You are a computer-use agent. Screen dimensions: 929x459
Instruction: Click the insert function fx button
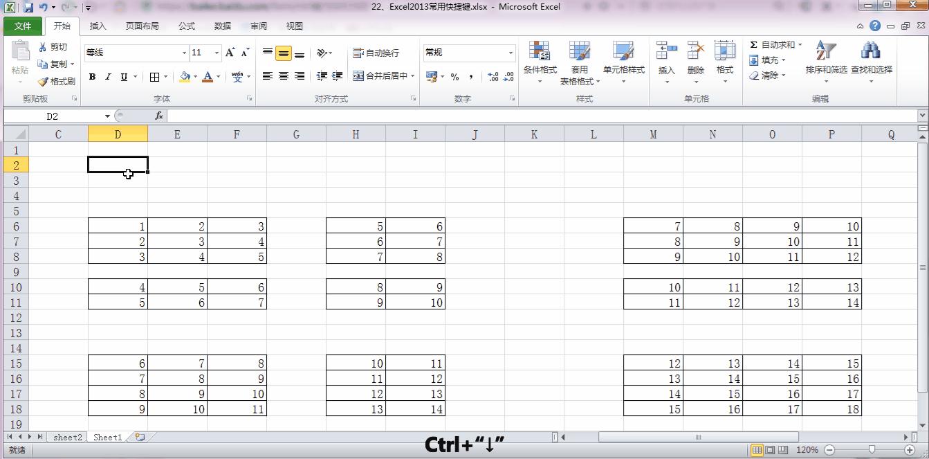159,116
